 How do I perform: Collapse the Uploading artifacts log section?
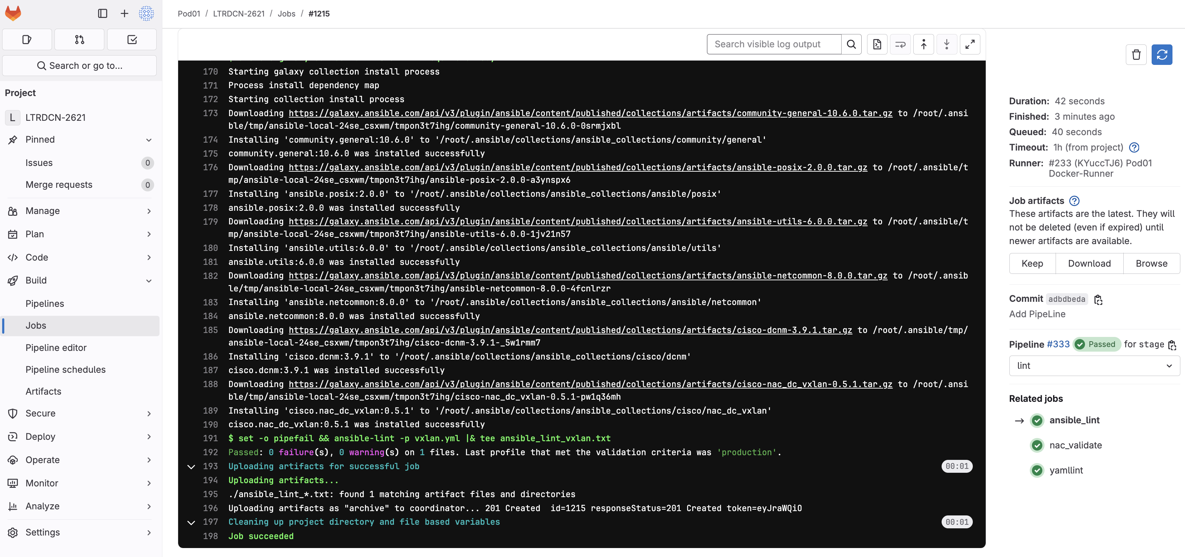pyautogui.click(x=191, y=466)
